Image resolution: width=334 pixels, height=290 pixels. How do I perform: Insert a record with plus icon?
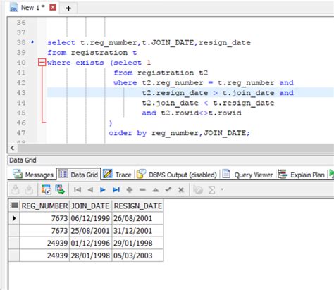[x=130, y=189]
